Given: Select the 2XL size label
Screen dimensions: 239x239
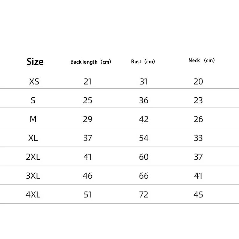Looking at the screenshot, I should click(x=33, y=157).
